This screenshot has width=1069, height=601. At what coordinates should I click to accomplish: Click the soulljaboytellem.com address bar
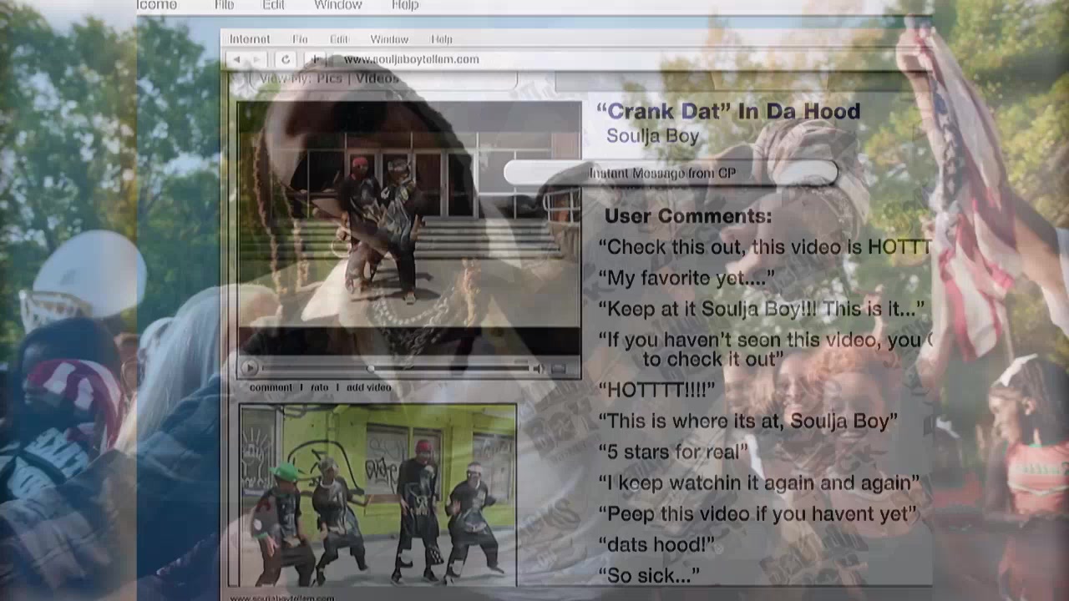411,59
